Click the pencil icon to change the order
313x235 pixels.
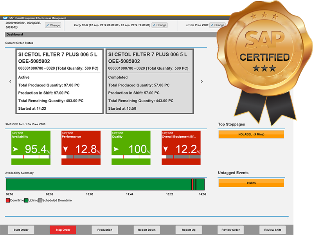(48, 25)
